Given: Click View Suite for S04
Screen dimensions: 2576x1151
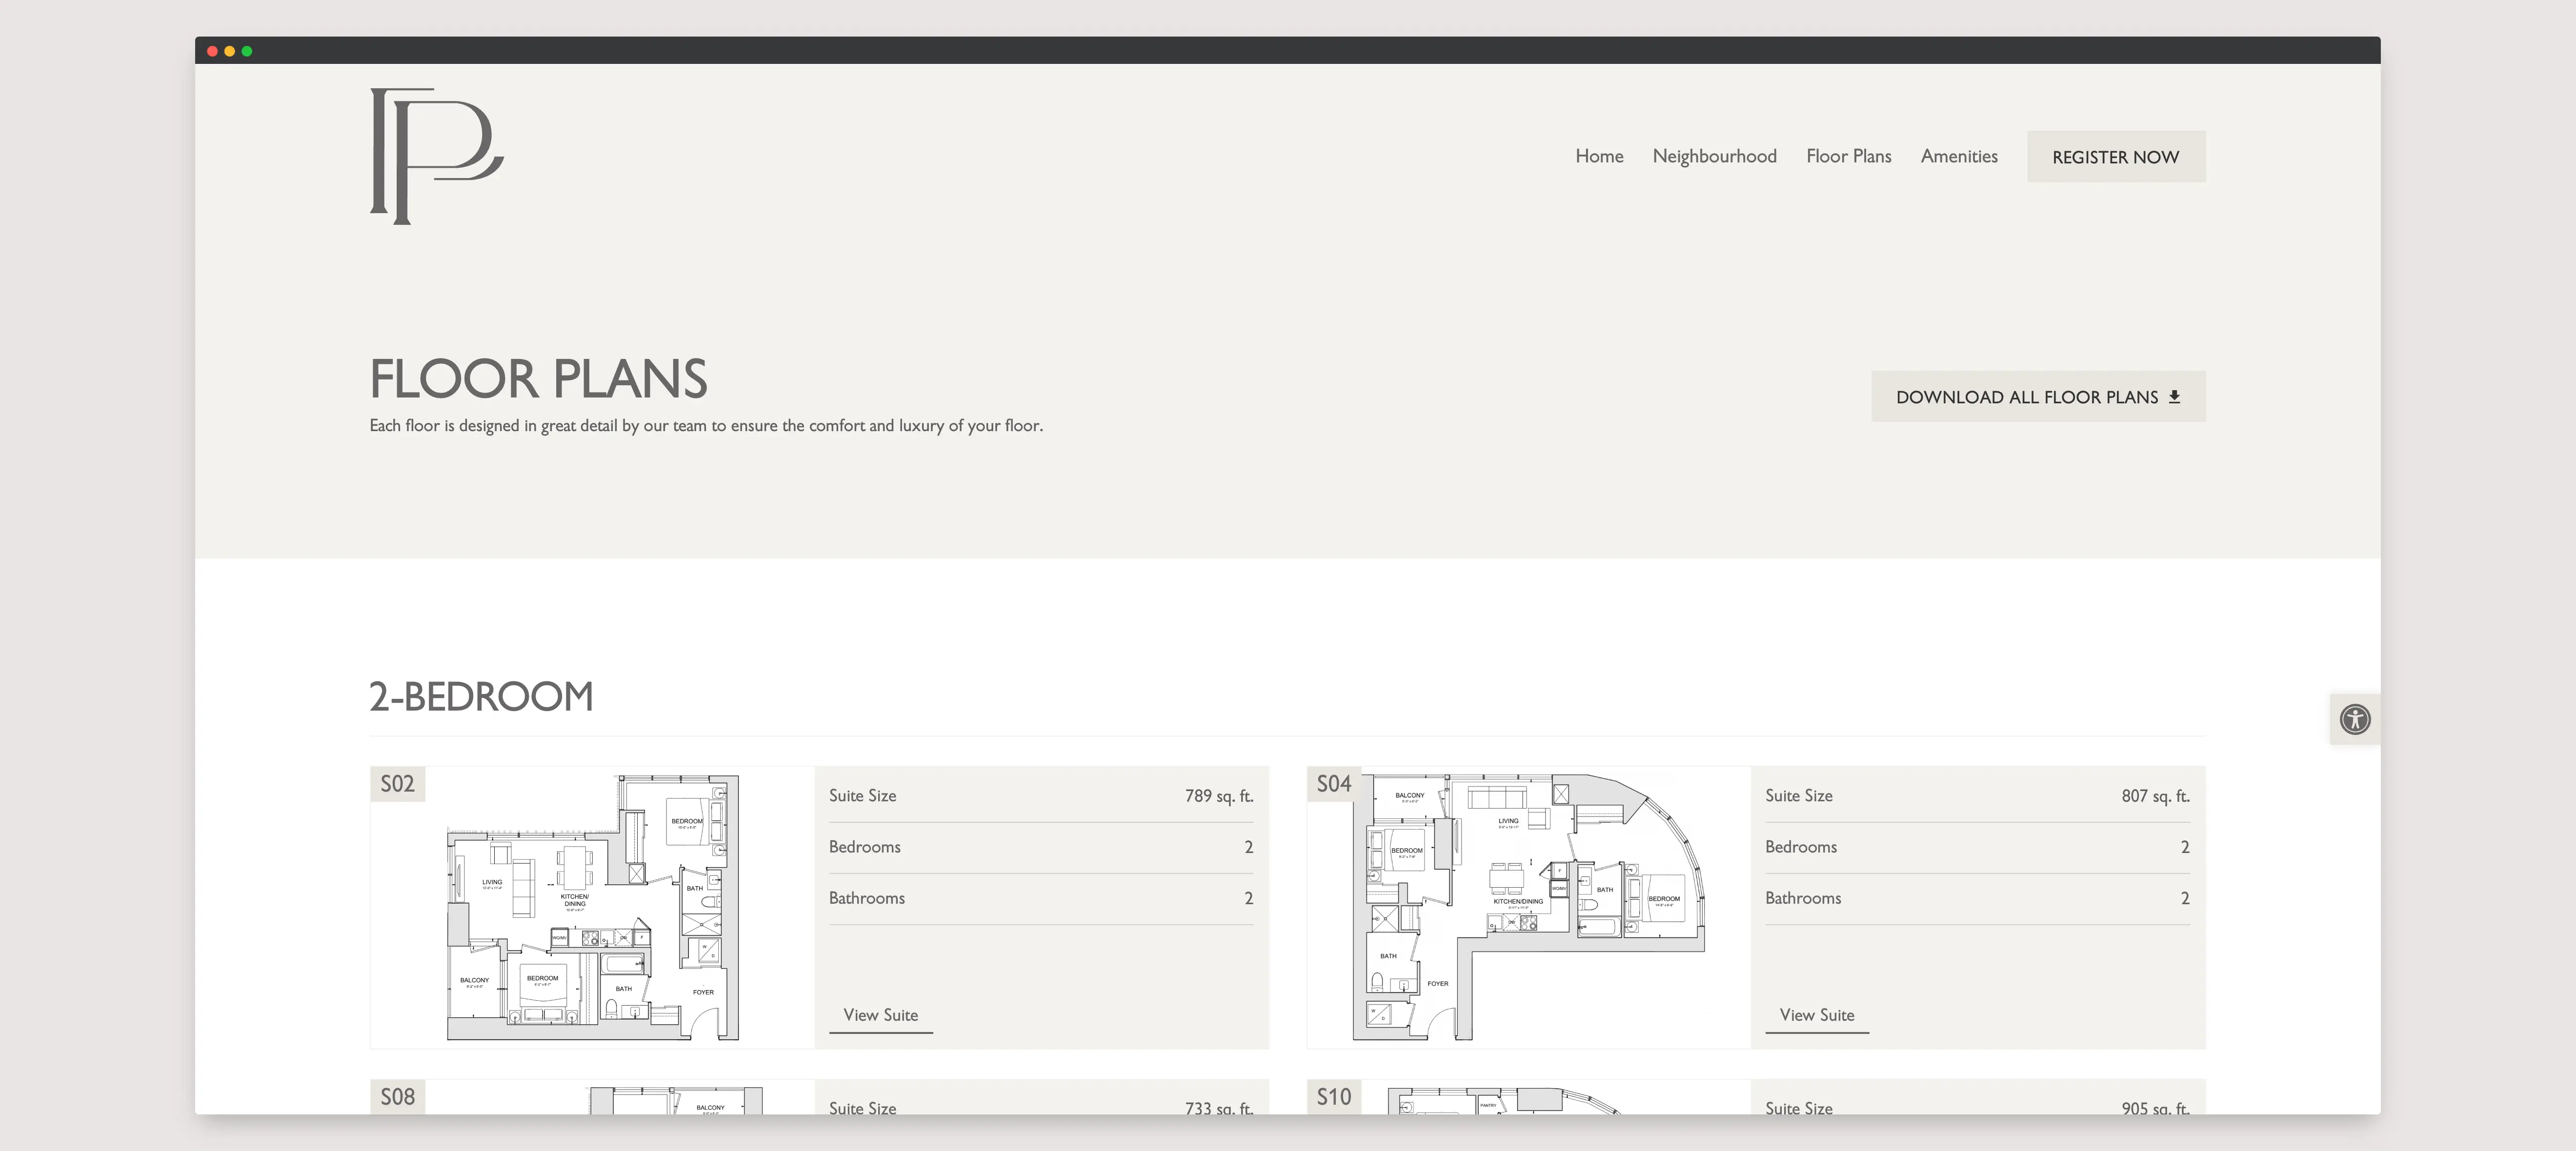Looking at the screenshot, I should click(1816, 1015).
